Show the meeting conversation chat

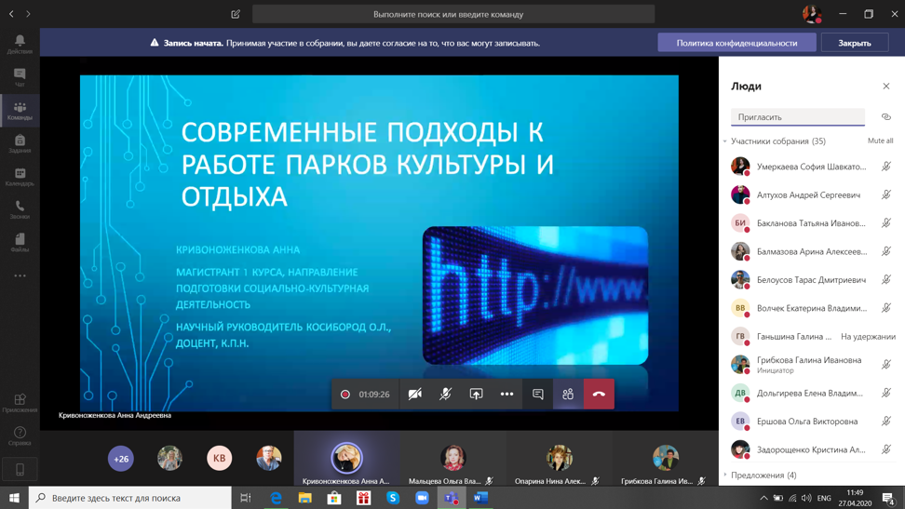[x=537, y=395]
